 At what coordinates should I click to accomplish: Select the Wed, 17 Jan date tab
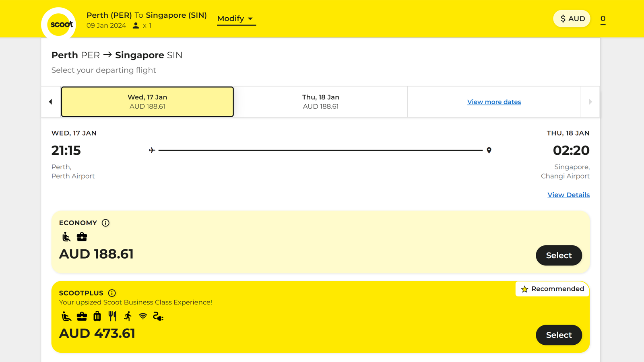point(147,102)
